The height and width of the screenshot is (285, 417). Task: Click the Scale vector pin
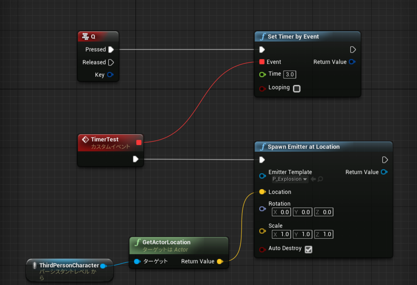point(263,231)
